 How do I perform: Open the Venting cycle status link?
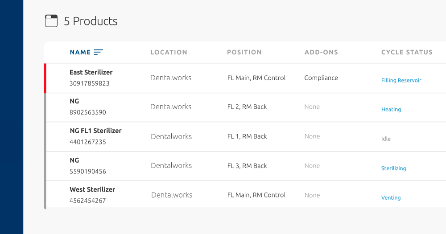391,197
